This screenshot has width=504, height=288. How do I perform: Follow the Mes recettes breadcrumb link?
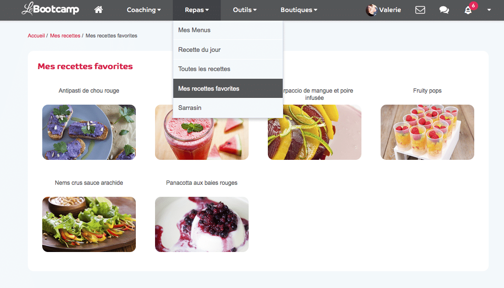pyautogui.click(x=65, y=36)
